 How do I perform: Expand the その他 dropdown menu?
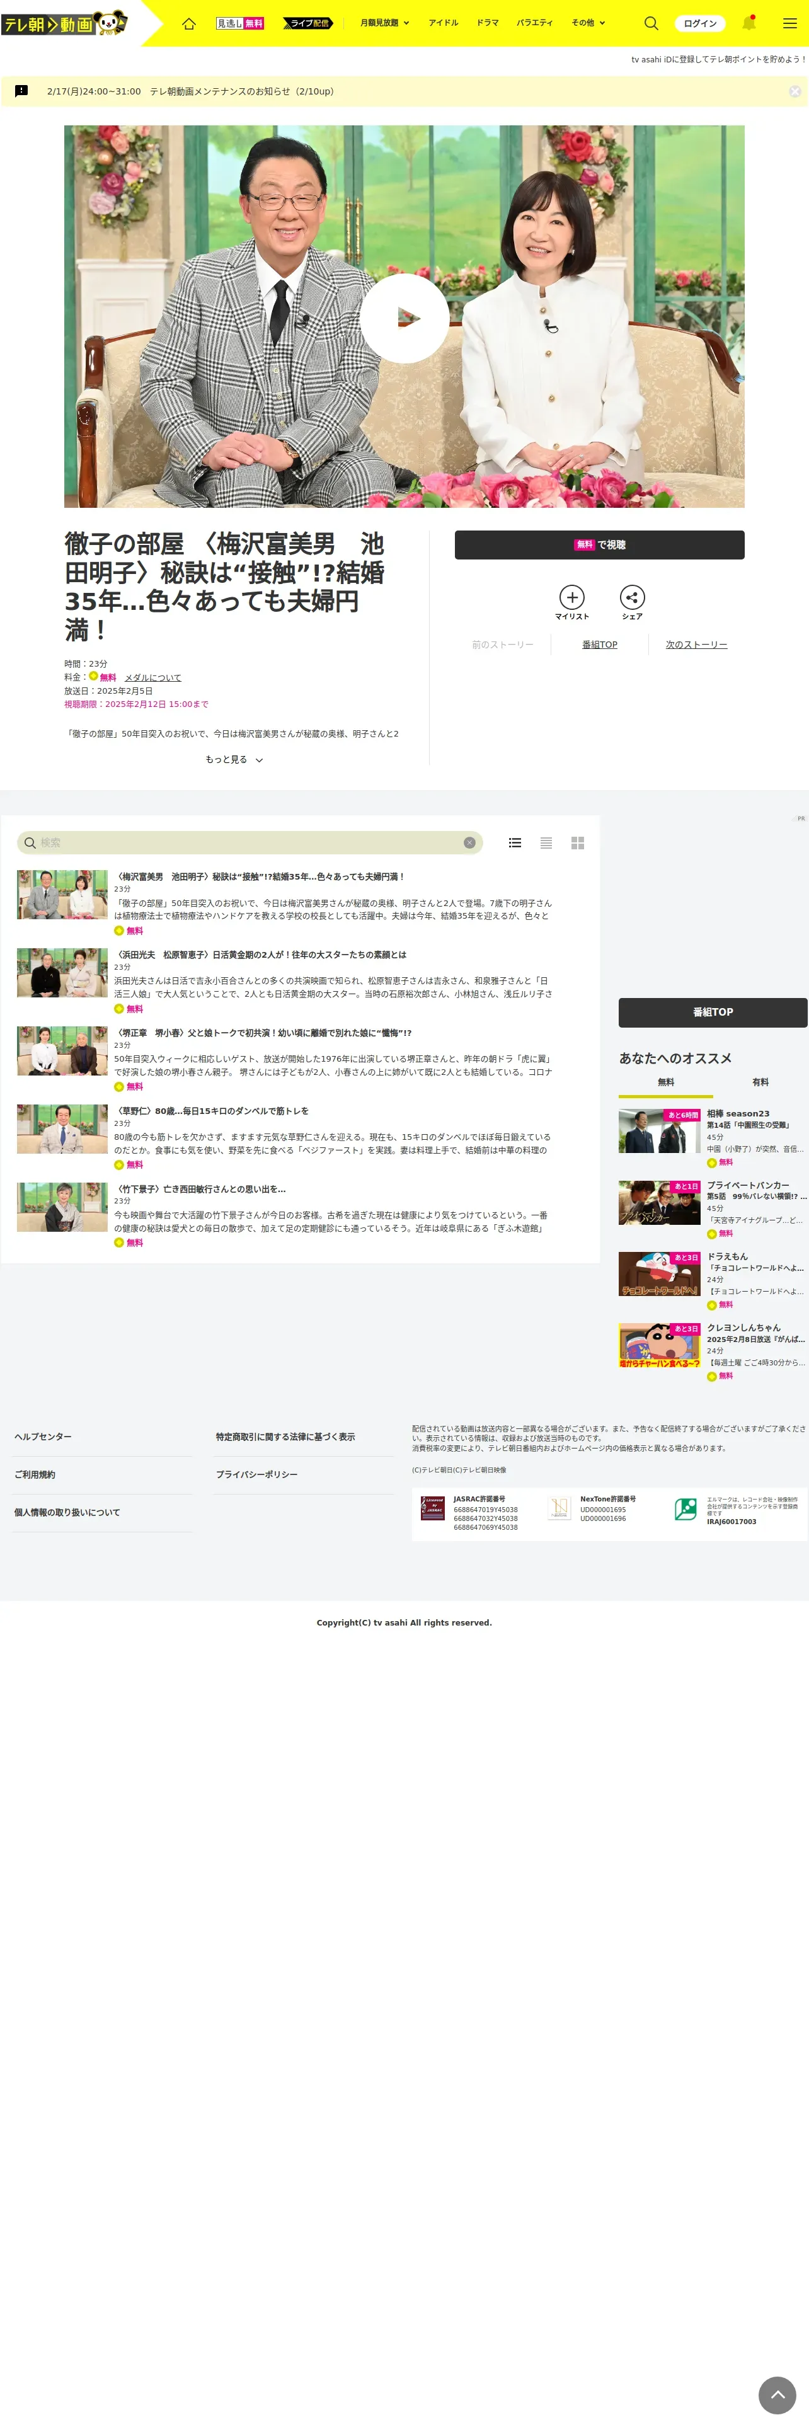point(588,23)
